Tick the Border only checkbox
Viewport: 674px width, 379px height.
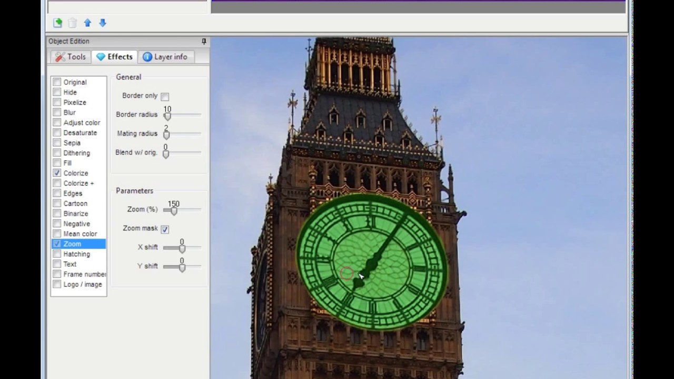[x=165, y=96]
